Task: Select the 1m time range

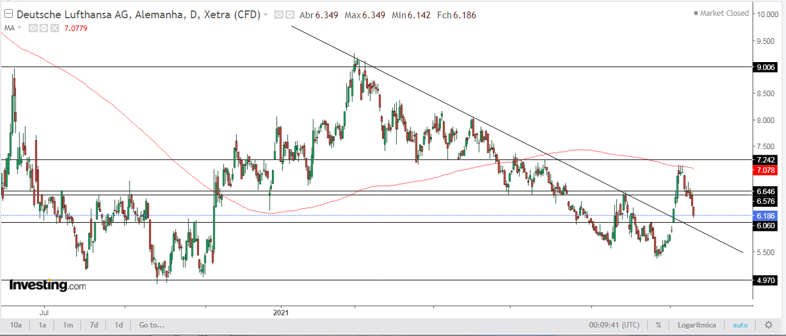Action: [68, 325]
